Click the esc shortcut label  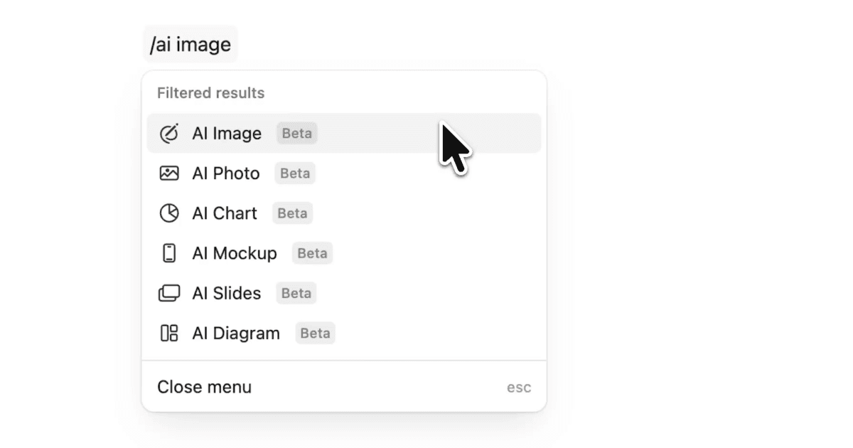pos(519,387)
